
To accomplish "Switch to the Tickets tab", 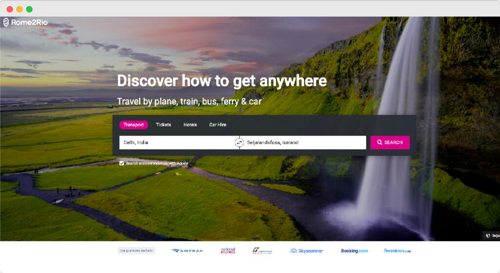I will click(x=164, y=125).
